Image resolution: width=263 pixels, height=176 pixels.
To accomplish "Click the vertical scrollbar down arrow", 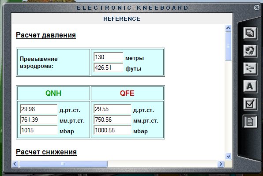I will (228, 156).
